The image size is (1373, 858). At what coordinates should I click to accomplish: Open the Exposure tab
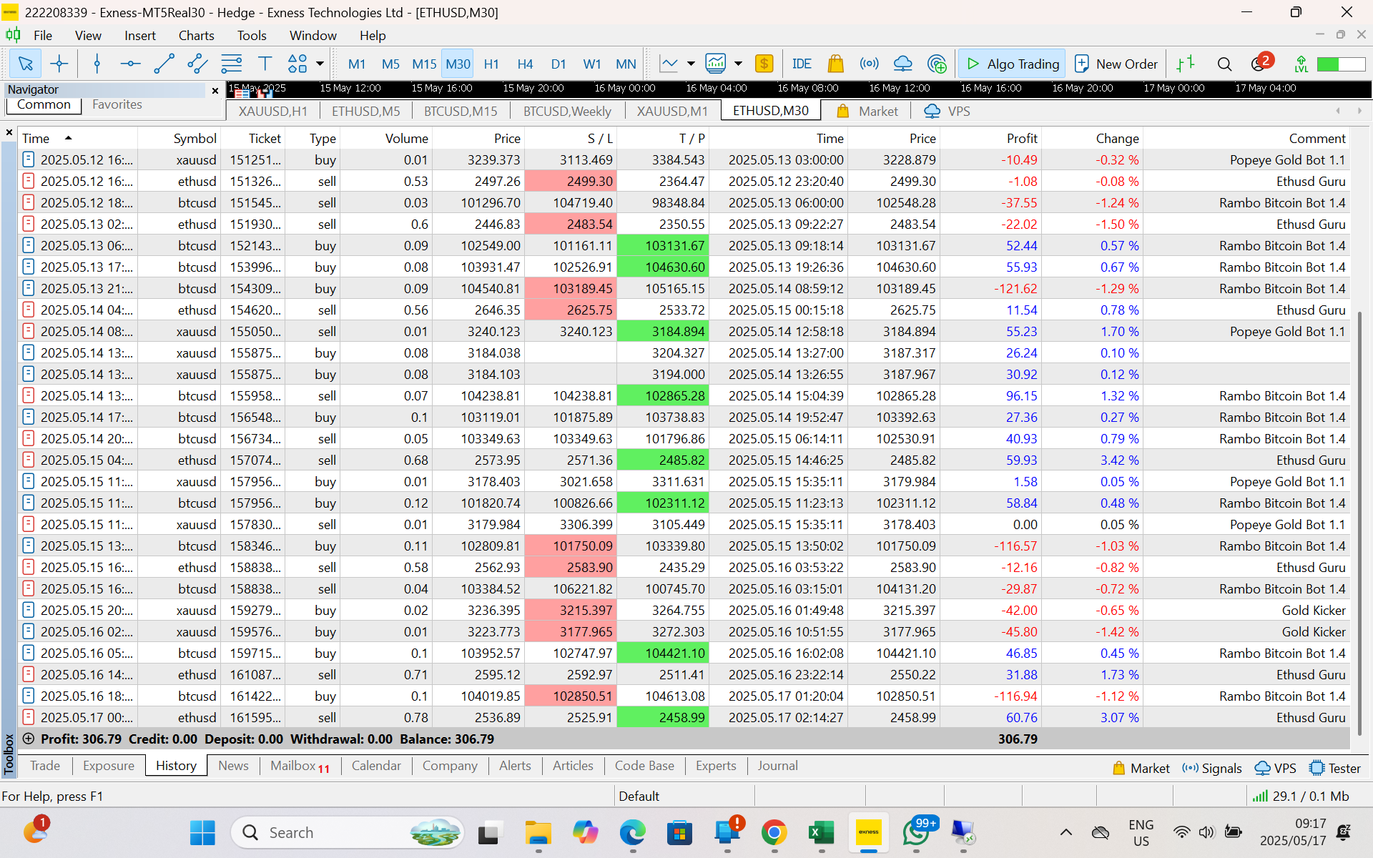coord(109,766)
